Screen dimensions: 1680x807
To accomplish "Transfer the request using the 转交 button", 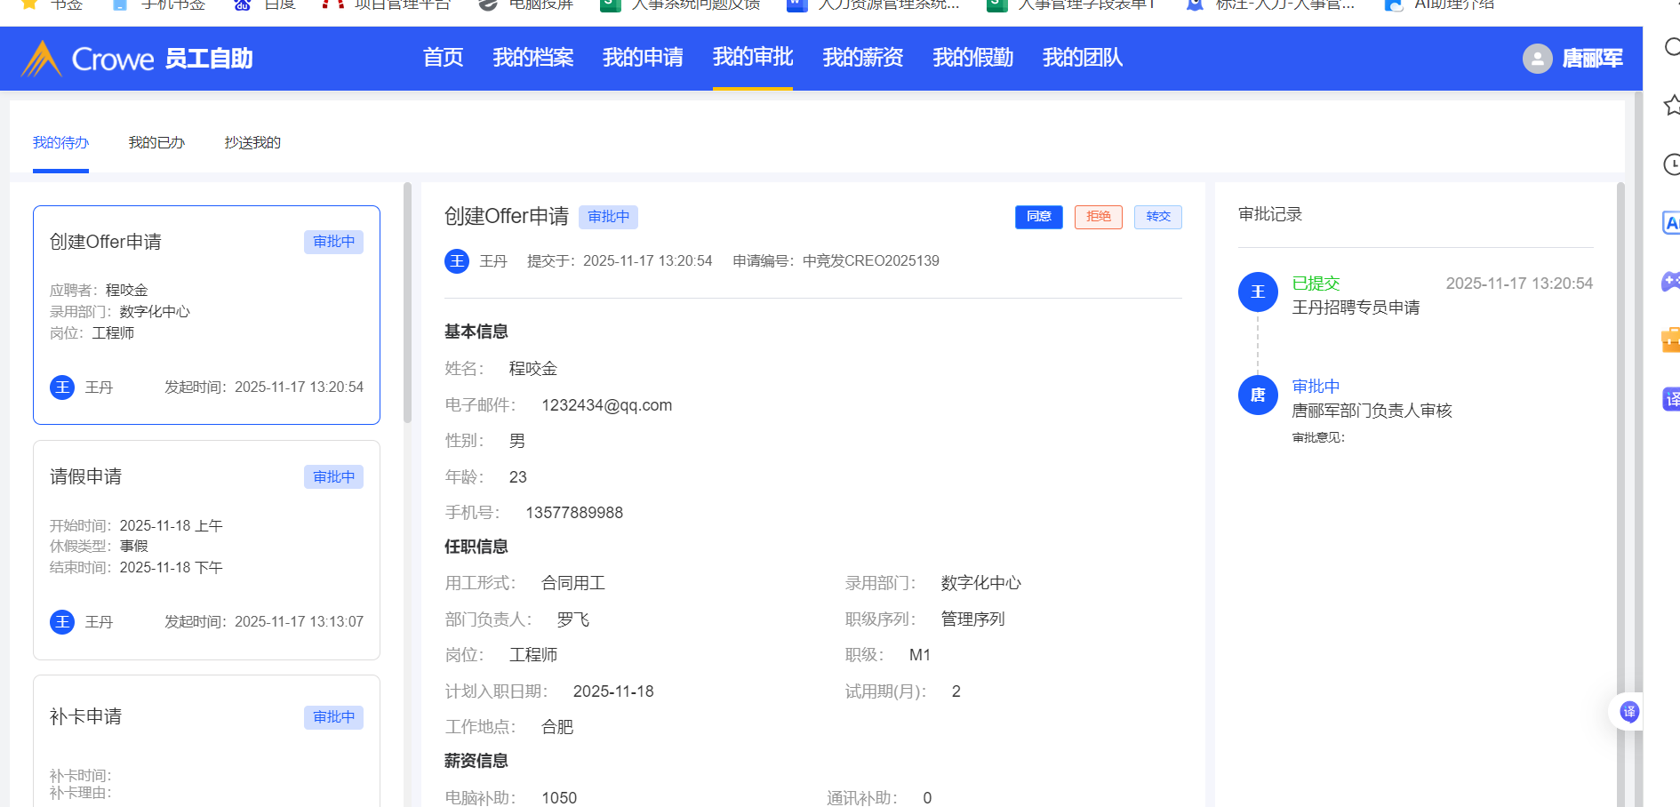I will click(x=1157, y=217).
